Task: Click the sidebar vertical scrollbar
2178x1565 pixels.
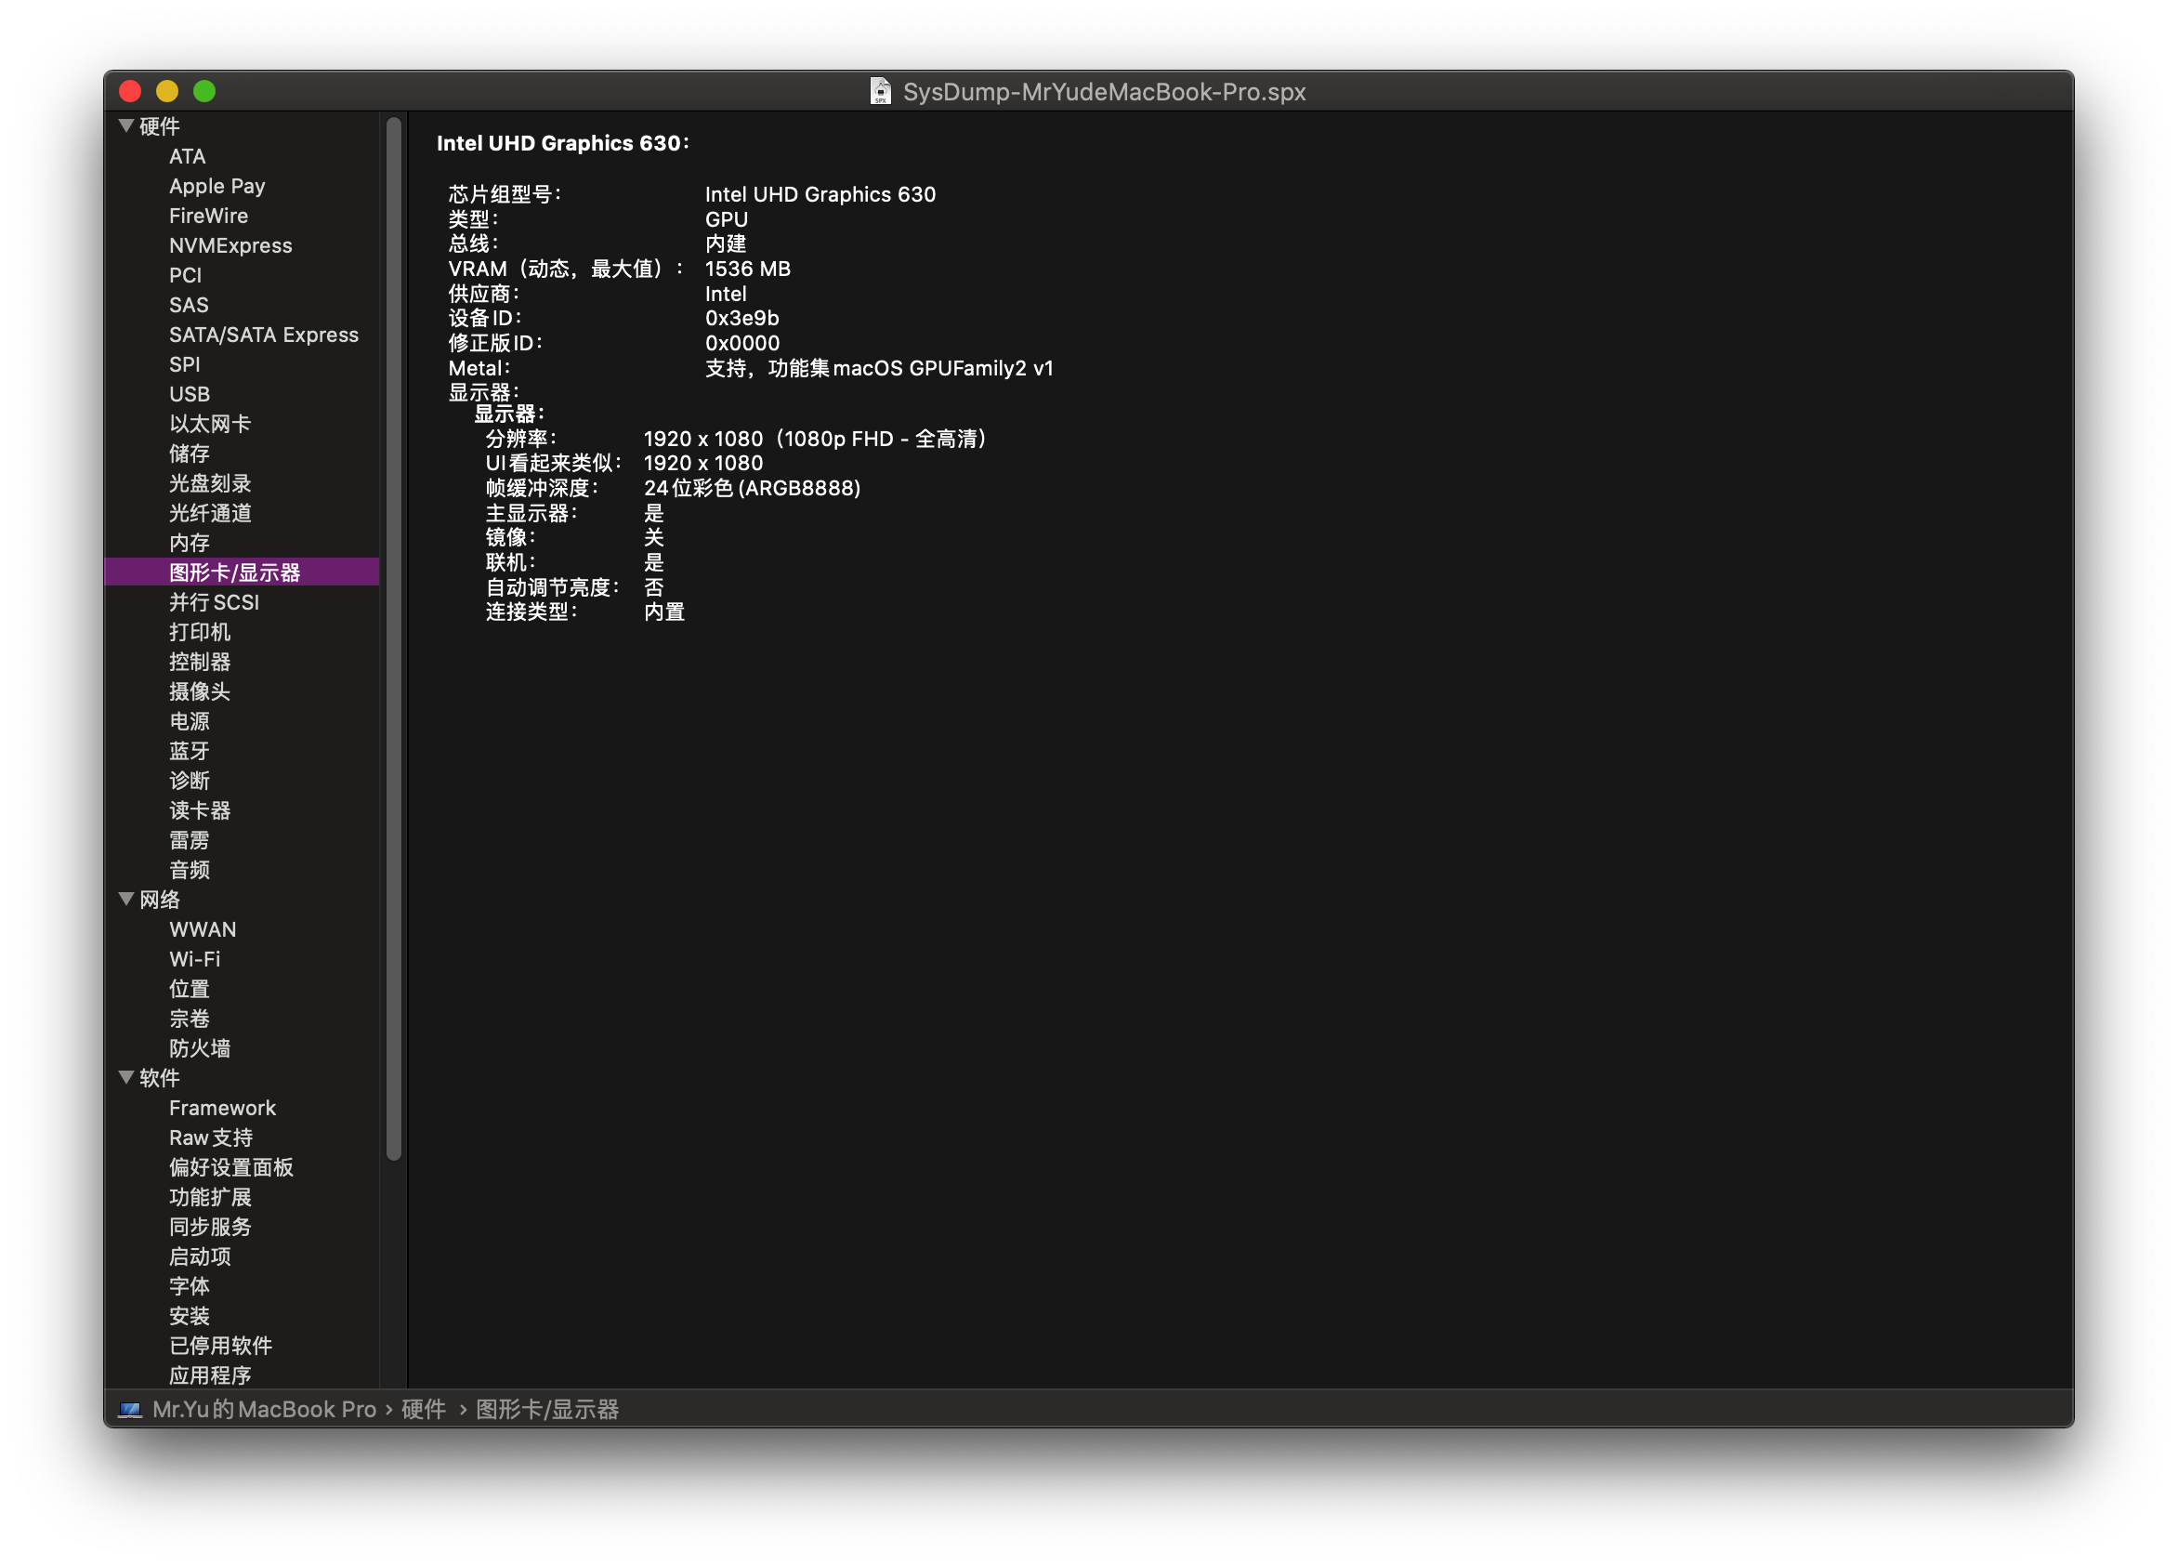Action: pyautogui.click(x=394, y=638)
